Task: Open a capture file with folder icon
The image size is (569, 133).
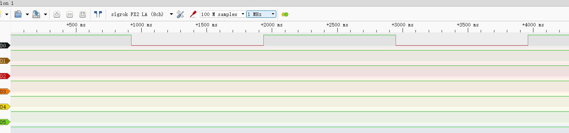Action: click(18, 14)
